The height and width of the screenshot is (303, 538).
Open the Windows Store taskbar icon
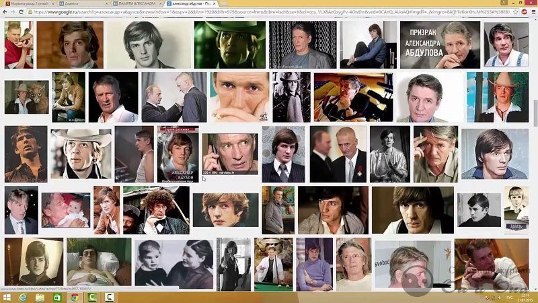57,297
